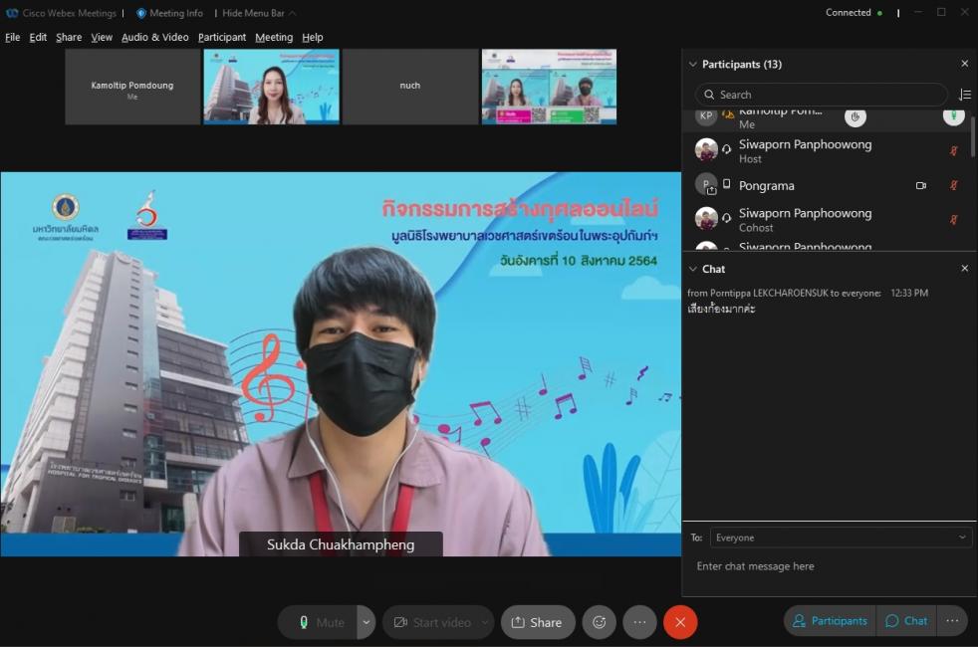Click the cohost's headset audio icon
Screen dimensions: 978x647
pyautogui.click(x=727, y=218)
